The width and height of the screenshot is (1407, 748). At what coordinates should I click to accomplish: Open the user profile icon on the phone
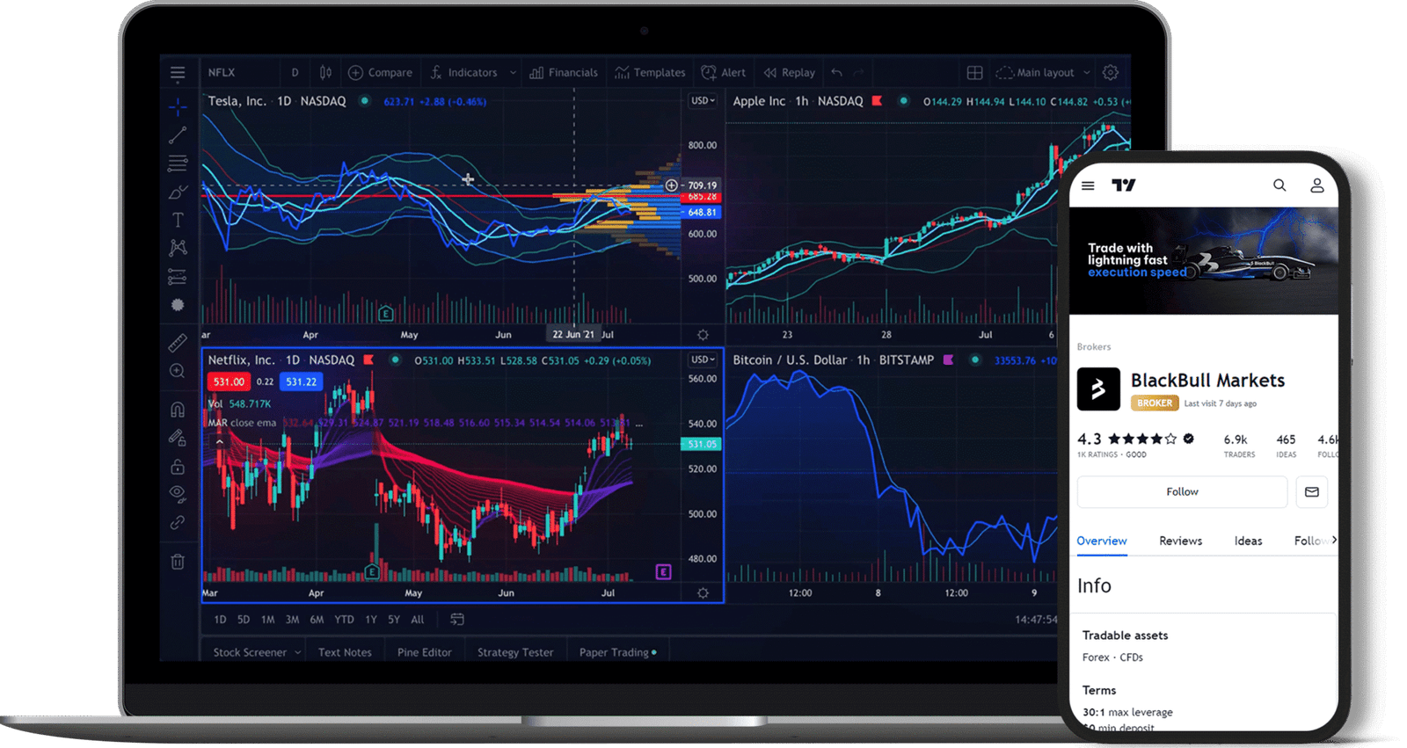[x=1317, y=185]
